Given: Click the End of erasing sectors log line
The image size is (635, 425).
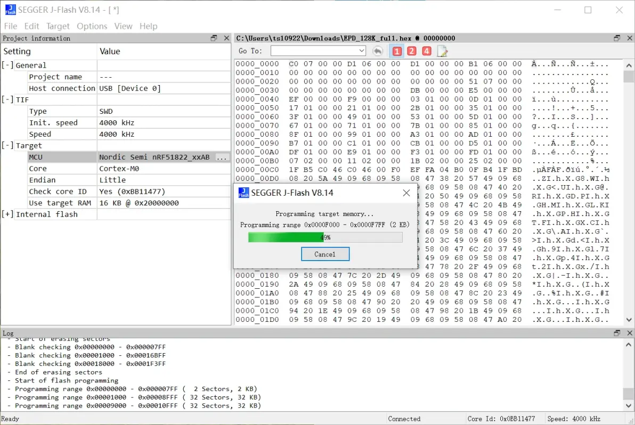Looking at the screenshot, I should coord(58,372).
